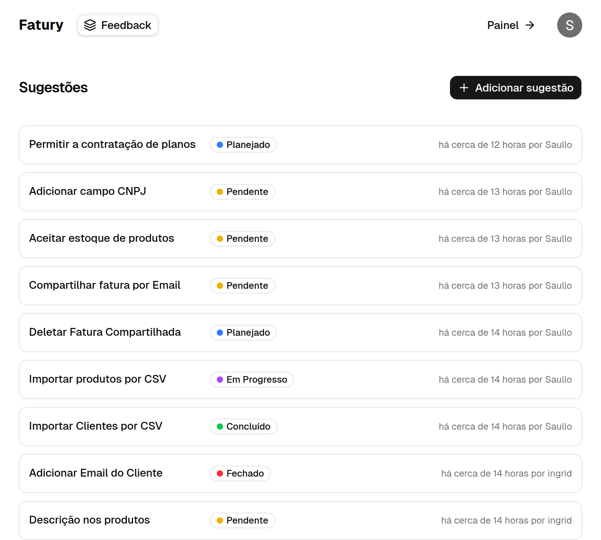
Task: Open the Feedback tab
Action: (x=118, y=25)
